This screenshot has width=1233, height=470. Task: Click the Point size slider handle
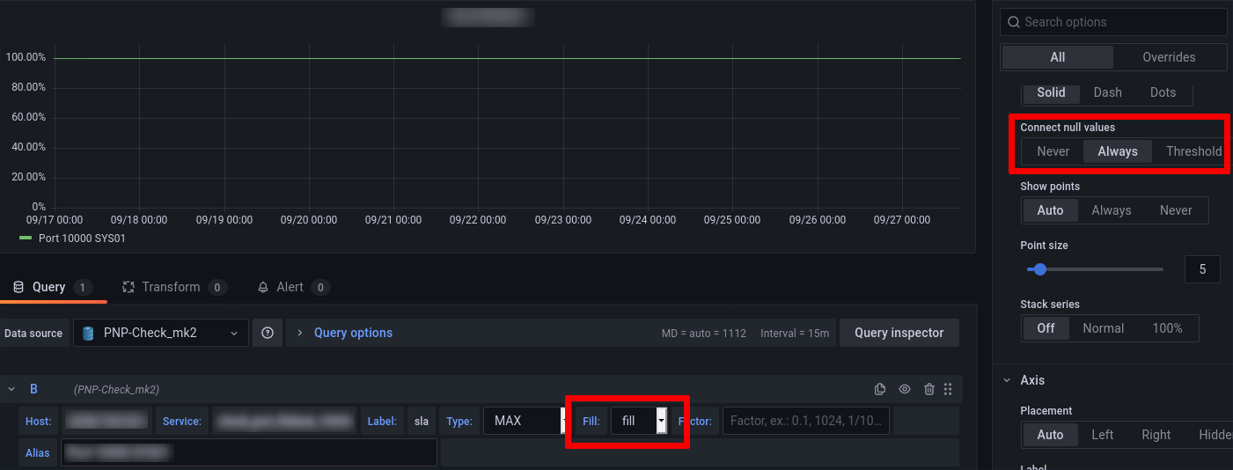1039,269
